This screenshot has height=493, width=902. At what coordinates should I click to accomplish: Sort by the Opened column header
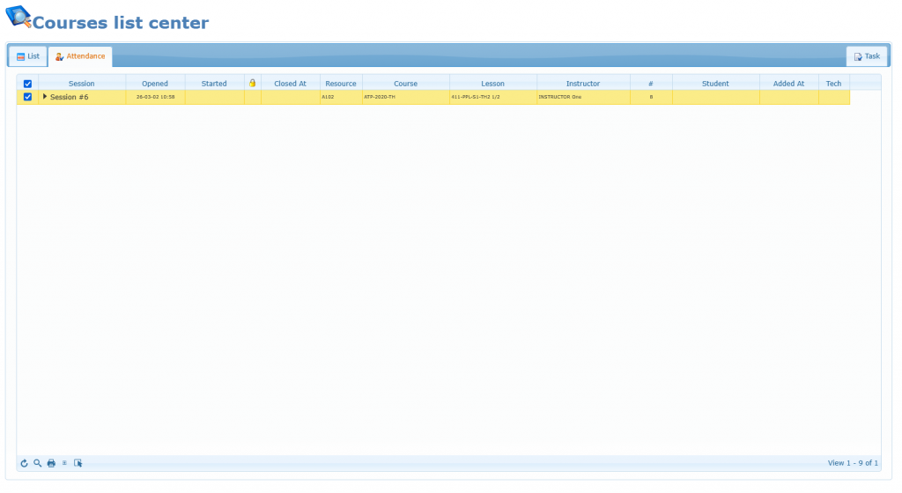click(x=155, y=84)
